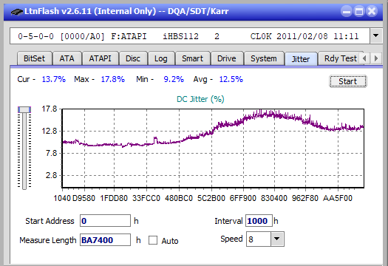Maximize the LtnFlash window
The height and width of the screenshot is (266, 388).
pyautogui.click(x=359, y=11)
